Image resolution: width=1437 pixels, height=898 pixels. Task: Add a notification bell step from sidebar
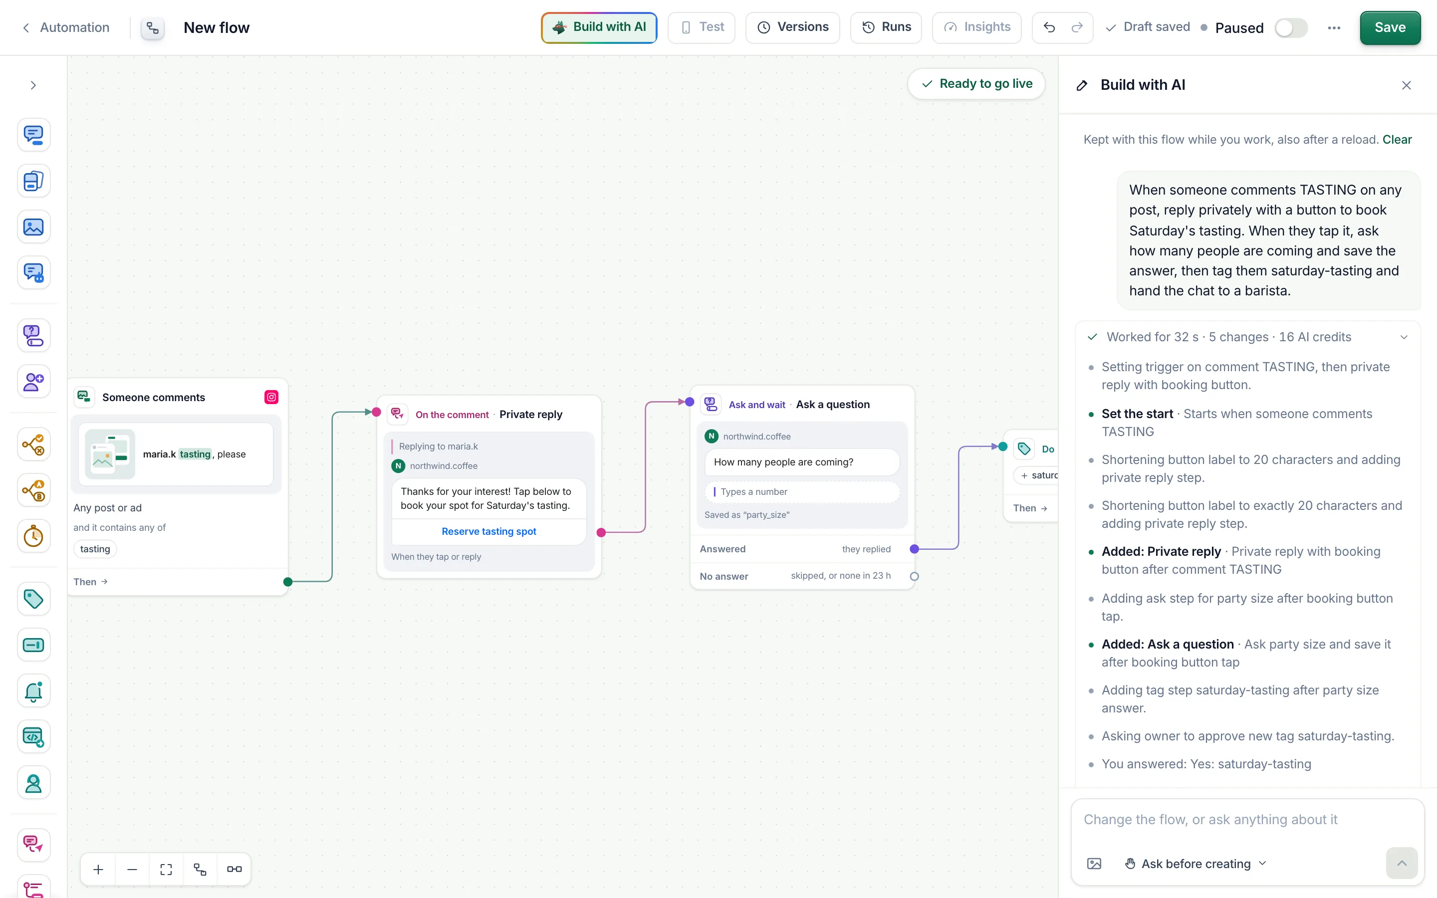[x=34, y=691]
